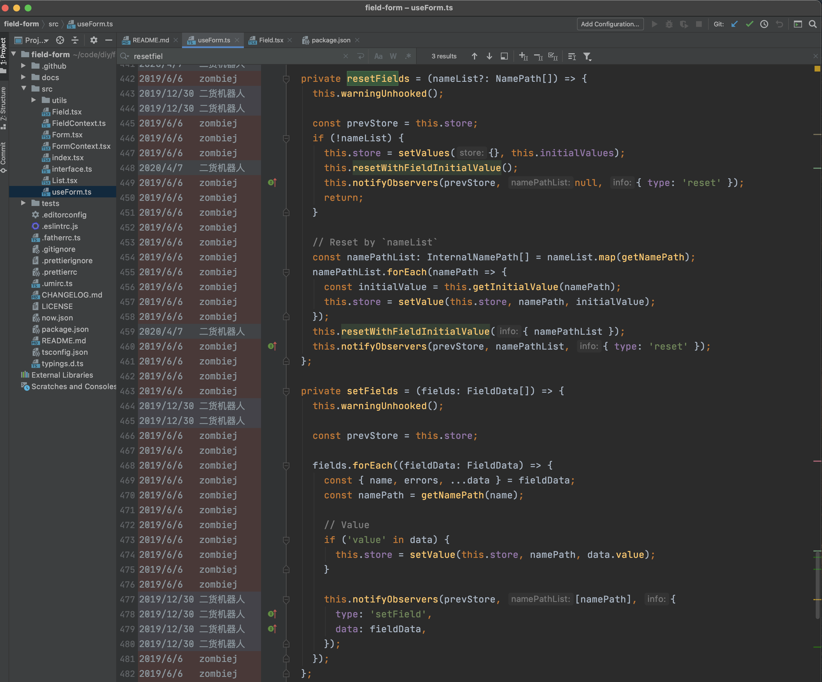Enable whole words W search option
822x682 pixels.
point(393,56)
